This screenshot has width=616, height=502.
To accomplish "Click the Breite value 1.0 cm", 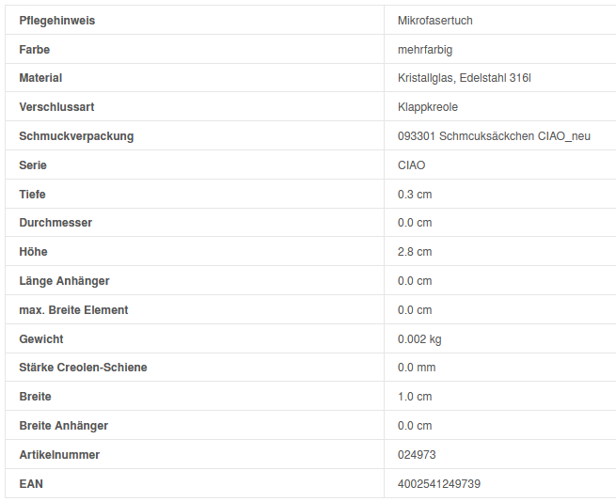I will pos(415,397).
